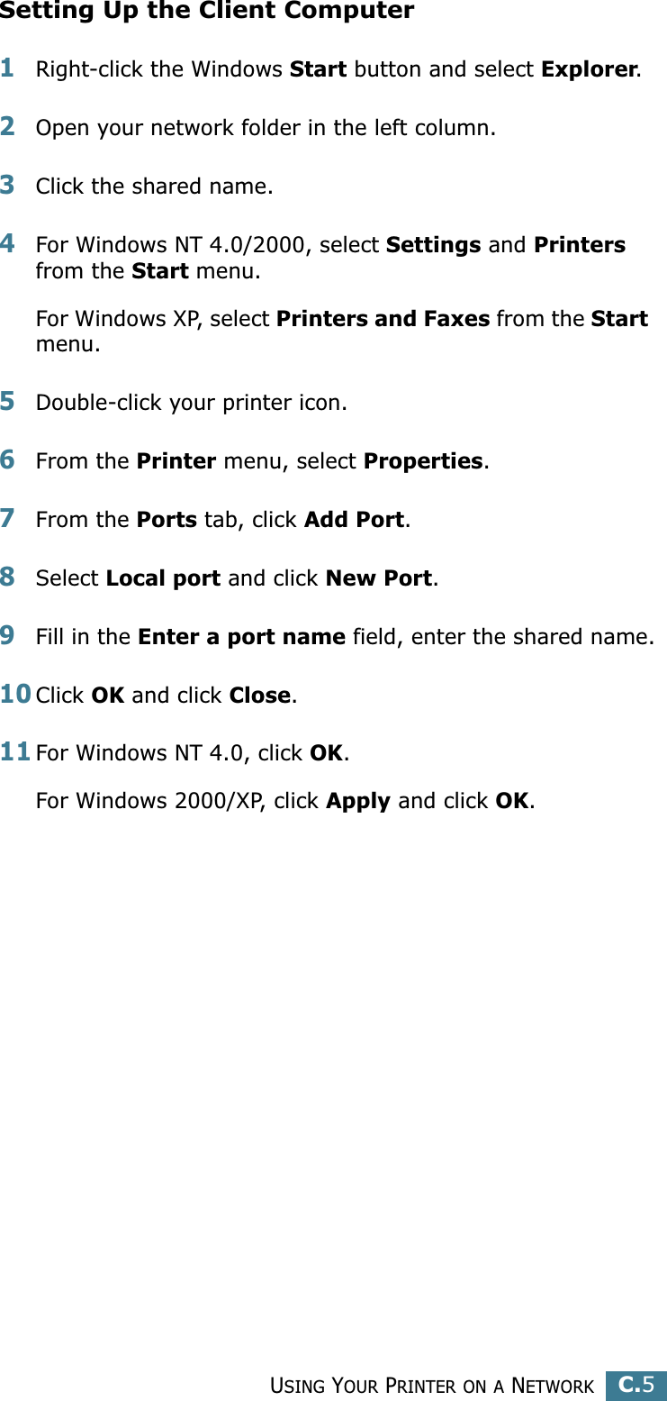Click the bold word 'Explorer' in step 1
The height and width of the screenshot is (1401, 667).
[x=590, y=69]
